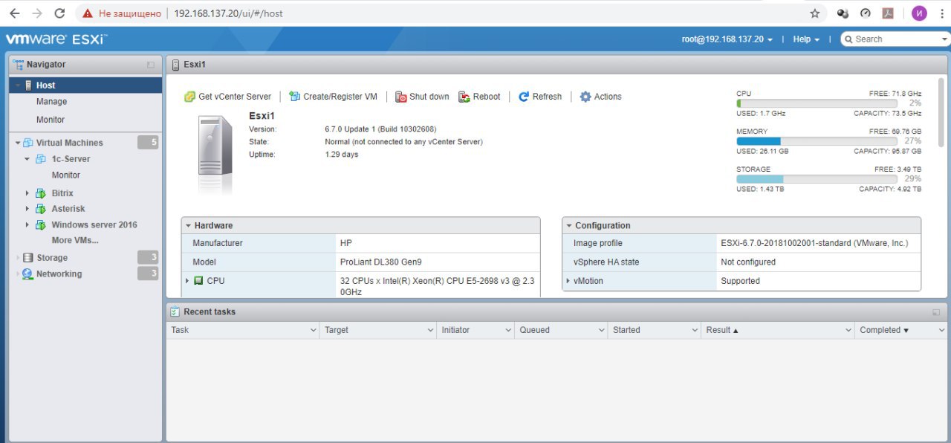Click the Not secure warning icon
Viewport: 951px width, 443px height.
88,13
